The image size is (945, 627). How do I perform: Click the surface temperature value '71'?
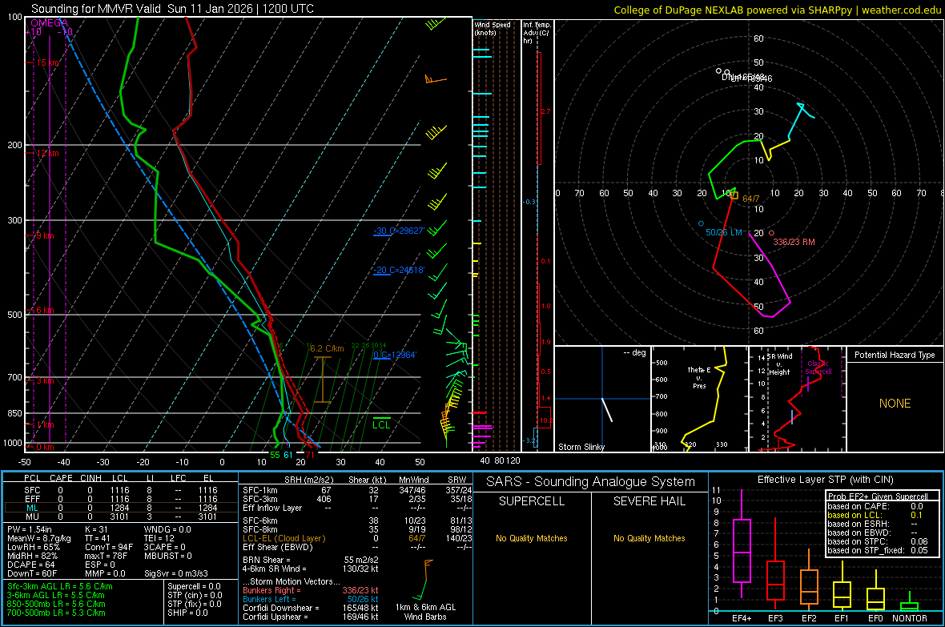tap(309, 455)
